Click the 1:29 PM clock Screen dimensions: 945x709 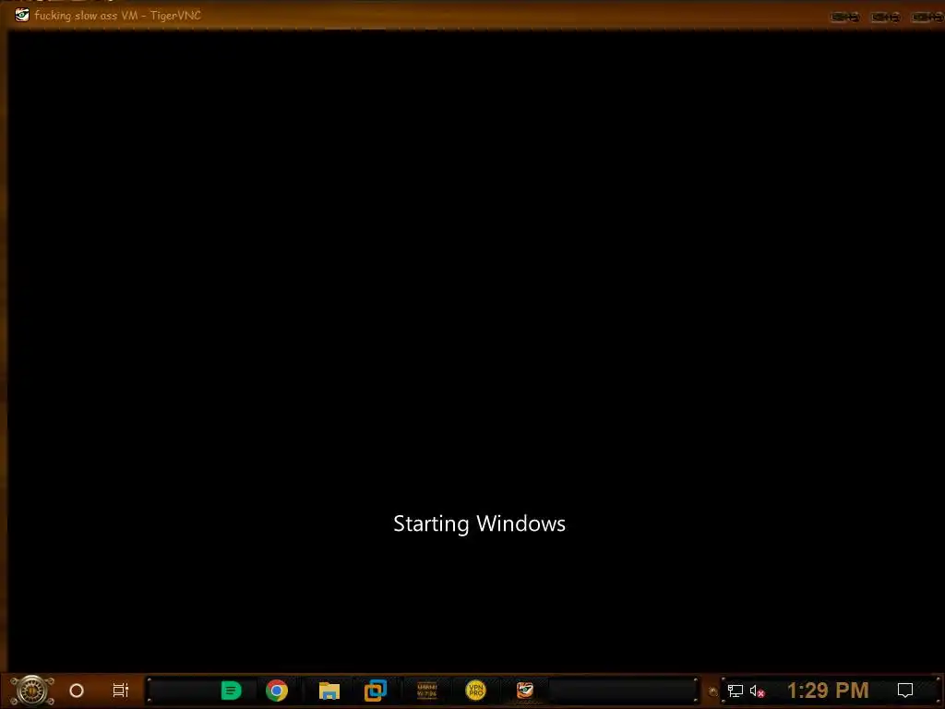pyautogui.click(x=828, y=691)
